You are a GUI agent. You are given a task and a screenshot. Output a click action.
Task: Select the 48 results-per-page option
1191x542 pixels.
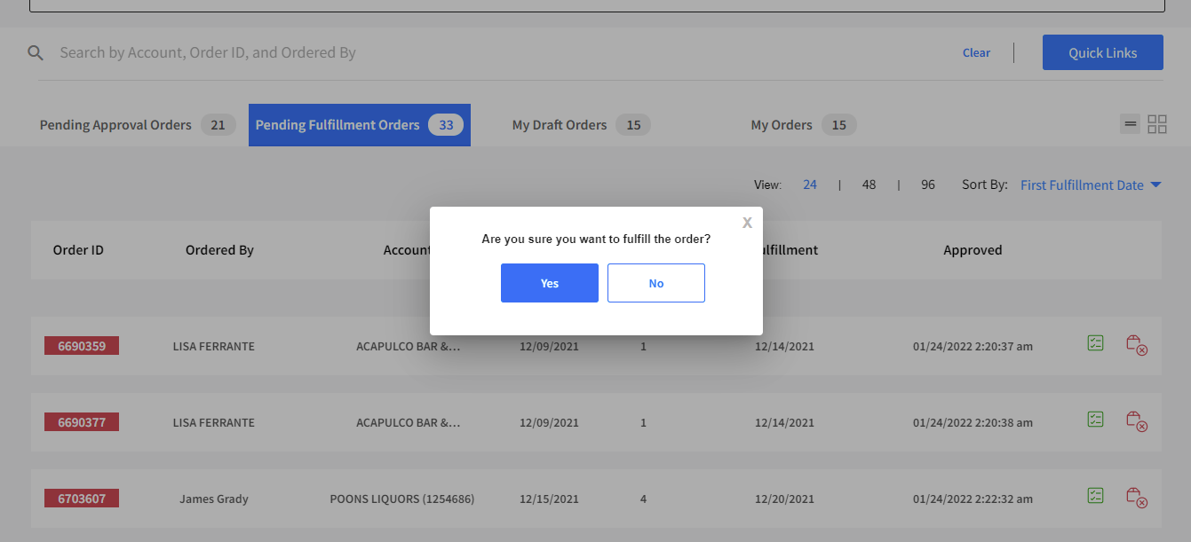(869, 184)
